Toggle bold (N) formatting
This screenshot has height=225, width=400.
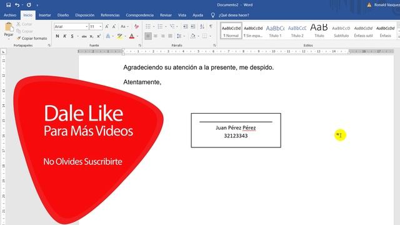[57, 36]
